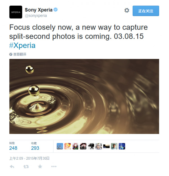Click the tweet timestamp 2015年7月30日
Viewport: 169px width, 176px height.
click(x=30, y=159)
